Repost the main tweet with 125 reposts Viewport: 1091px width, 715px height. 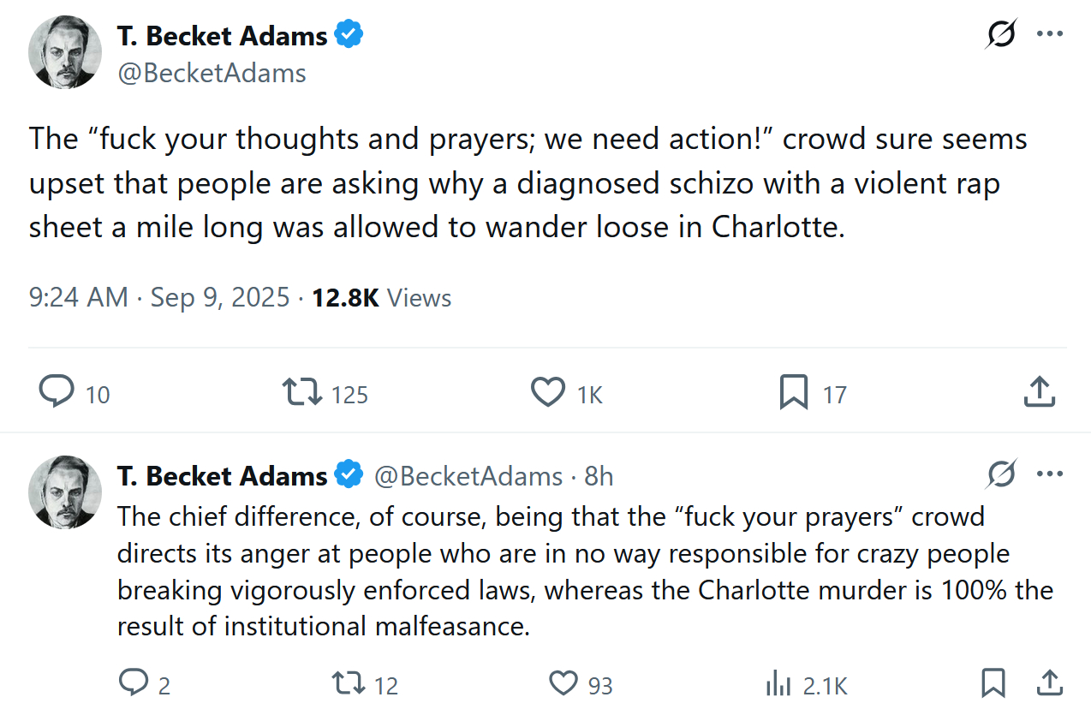click(x=302, y=392)
